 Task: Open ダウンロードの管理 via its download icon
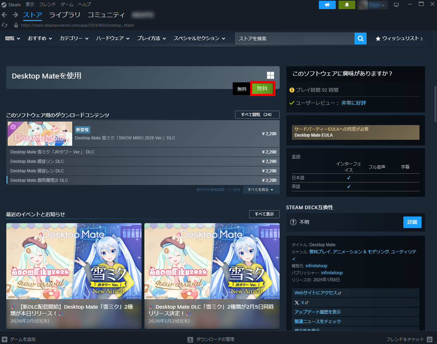click(x=190, y=339)
